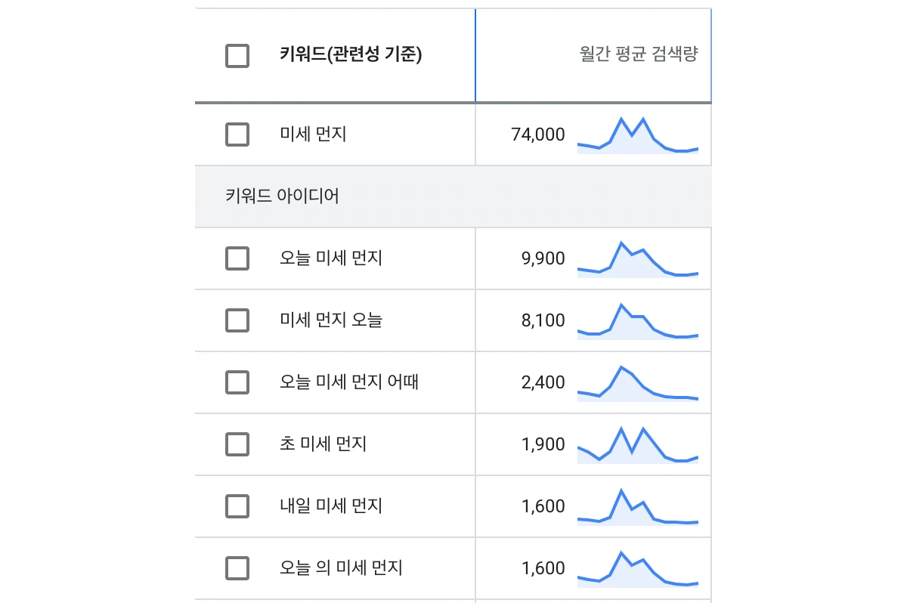Click the 키워드 아이디어 section label

point(282,196)
